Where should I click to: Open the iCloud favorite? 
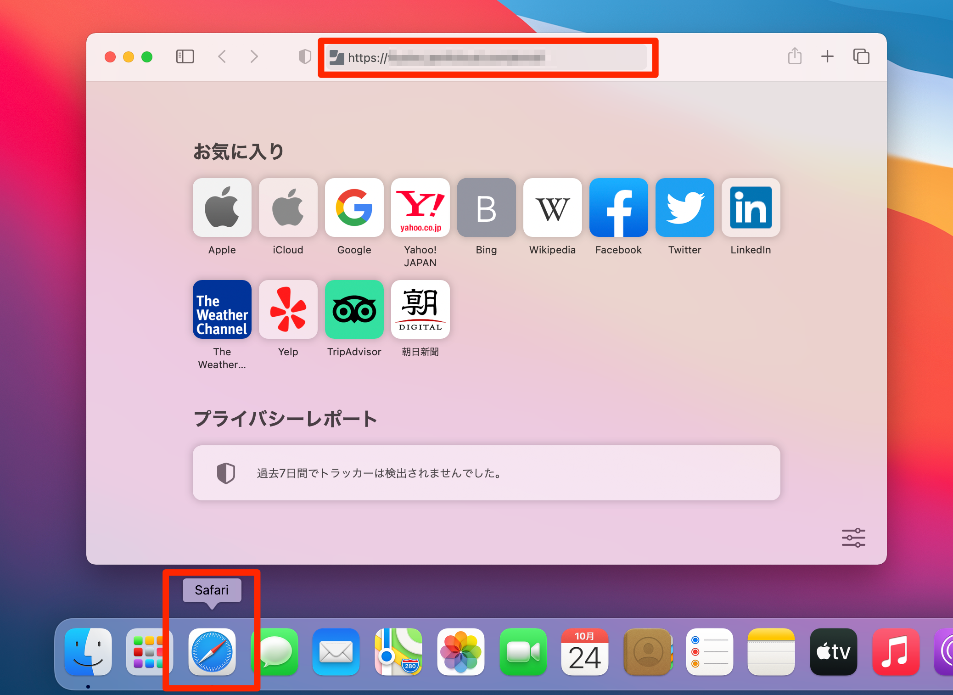pos(288,207)
